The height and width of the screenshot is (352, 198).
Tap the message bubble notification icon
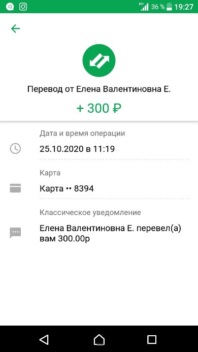[x=15, y=233]
